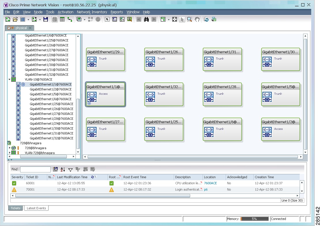
Task: Select the Tickets tab
Action: pyautogui.click(x=16, y=208)
